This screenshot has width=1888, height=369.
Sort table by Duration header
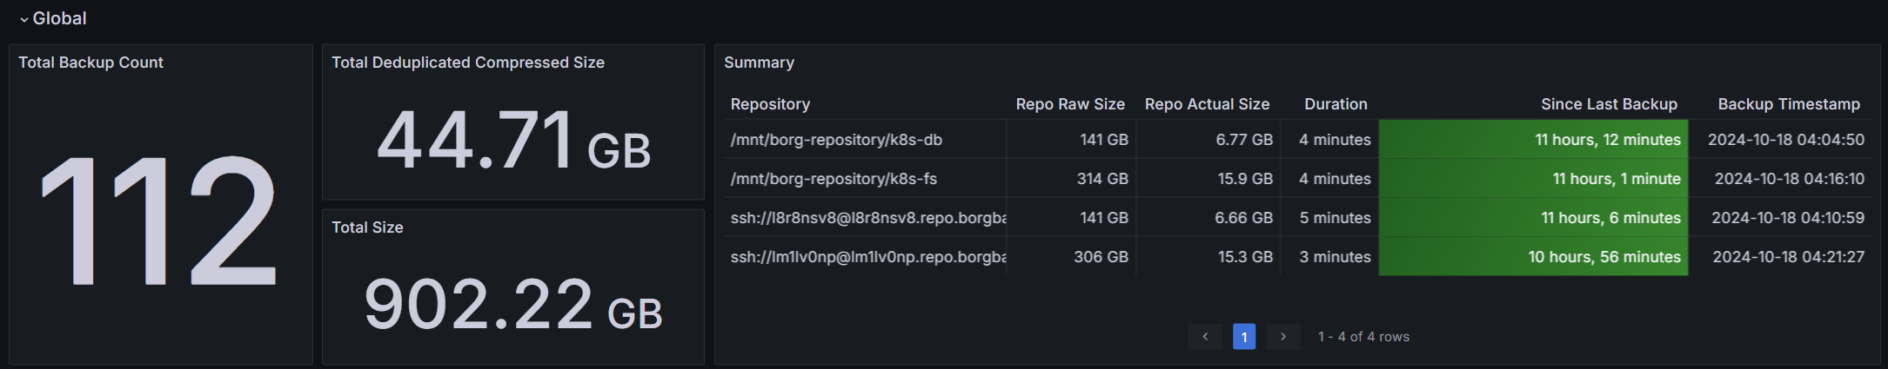click(1336, 104)
